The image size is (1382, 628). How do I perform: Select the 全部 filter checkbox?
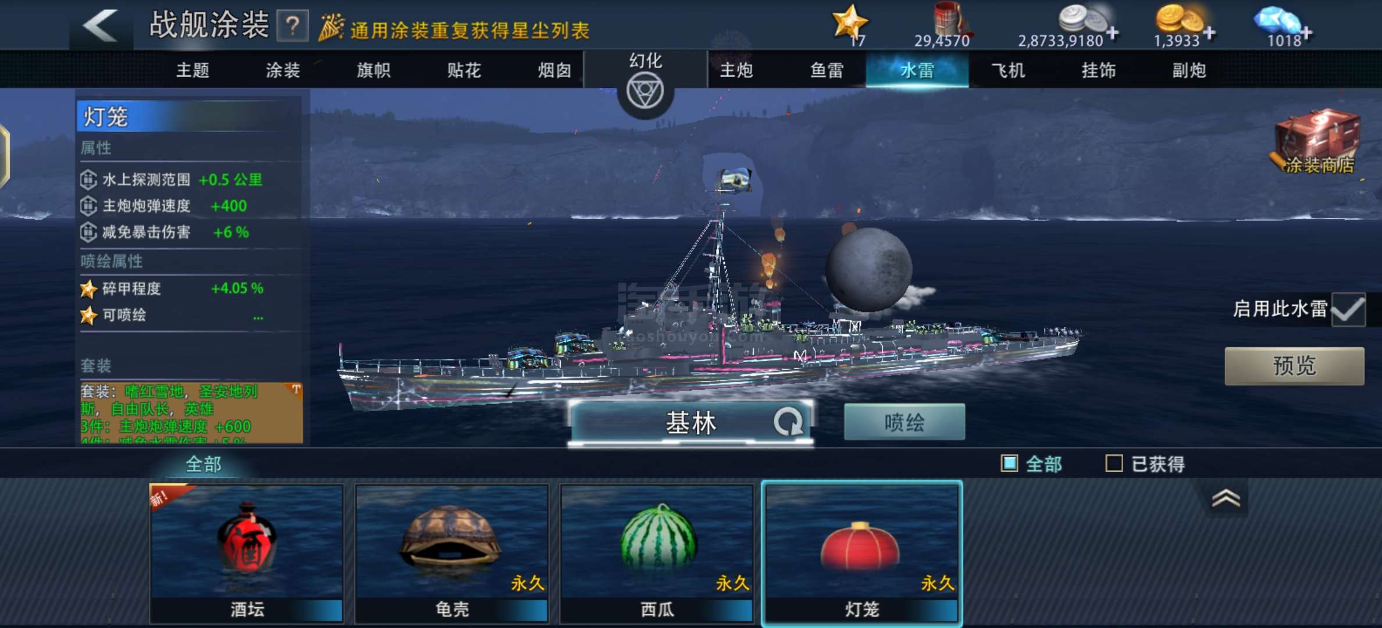[1009, 463]
